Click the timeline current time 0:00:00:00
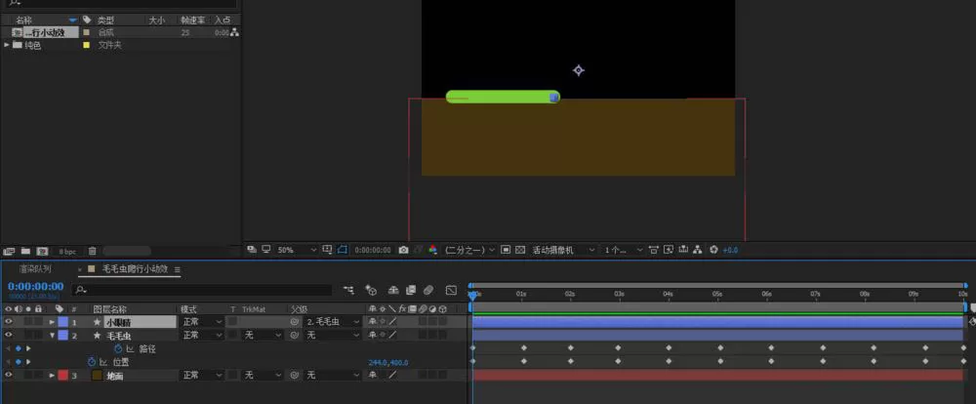The image size is (976, 404). 35,286
